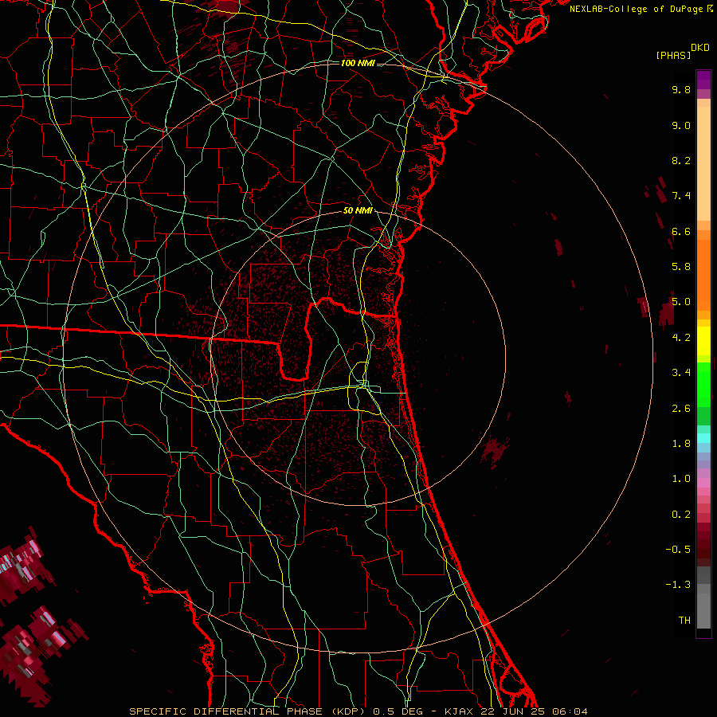Select the 4.2 scale label
The width and height of the screenshot is (717, 717).
pyautogui.click(x=681, y=338)
